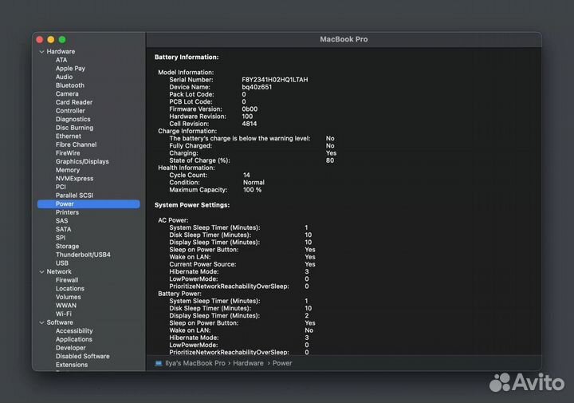The image size is (574, 403).
Task: Click the Battery Information heading
Action: tap(187, 57)
